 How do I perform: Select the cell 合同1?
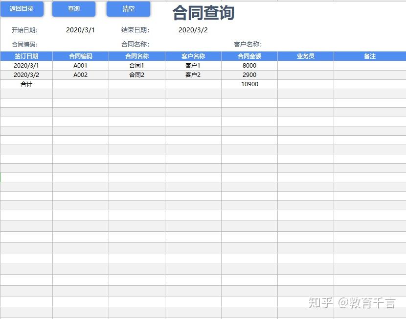point(136,66)
